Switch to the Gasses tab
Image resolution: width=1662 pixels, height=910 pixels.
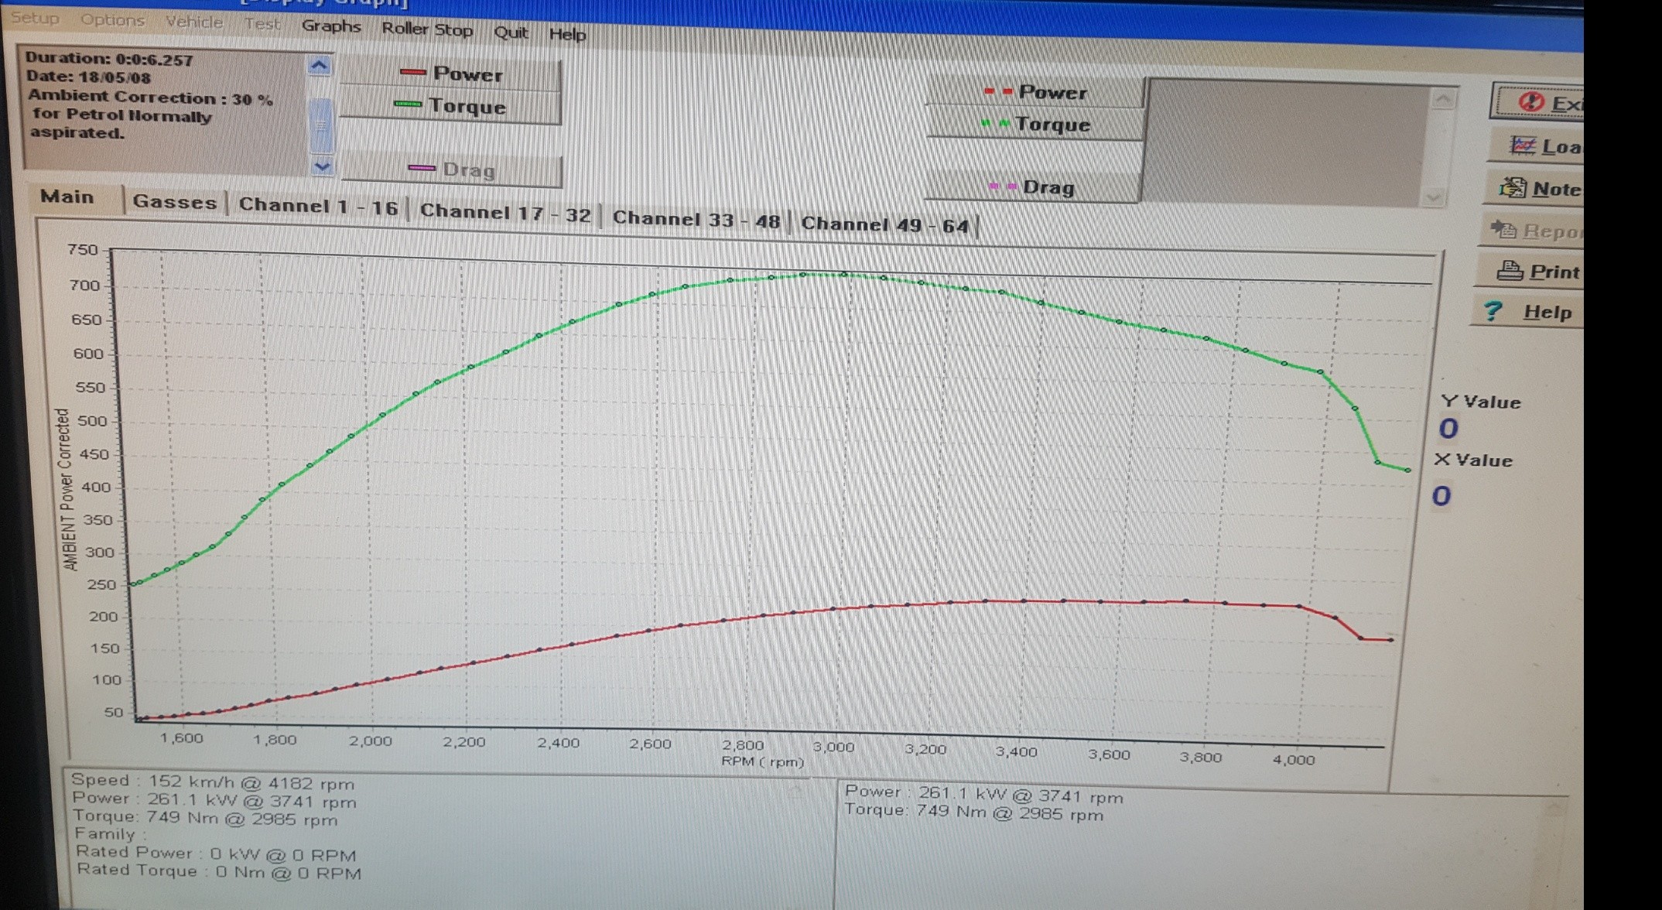tap(174, 202)
